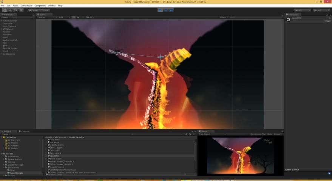The height and width of the screenshot is (181, 332).
Task: Toggle Maximize on Play in Game view
Action: click(x=258, y=134)
